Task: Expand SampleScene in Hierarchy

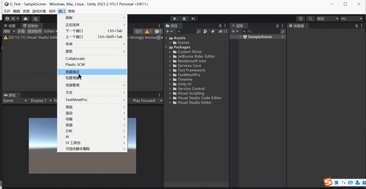Action: [240, 37]
